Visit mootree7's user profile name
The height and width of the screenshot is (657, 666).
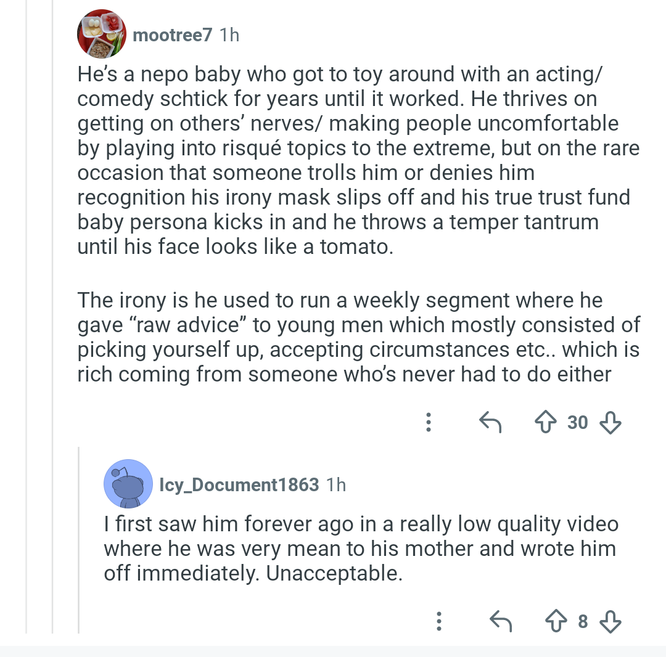[x=173, y=35]
